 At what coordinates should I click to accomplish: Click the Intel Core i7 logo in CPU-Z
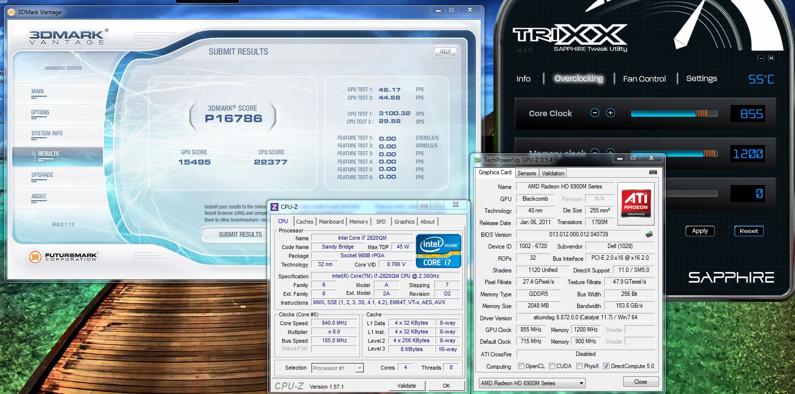point(438,251)
